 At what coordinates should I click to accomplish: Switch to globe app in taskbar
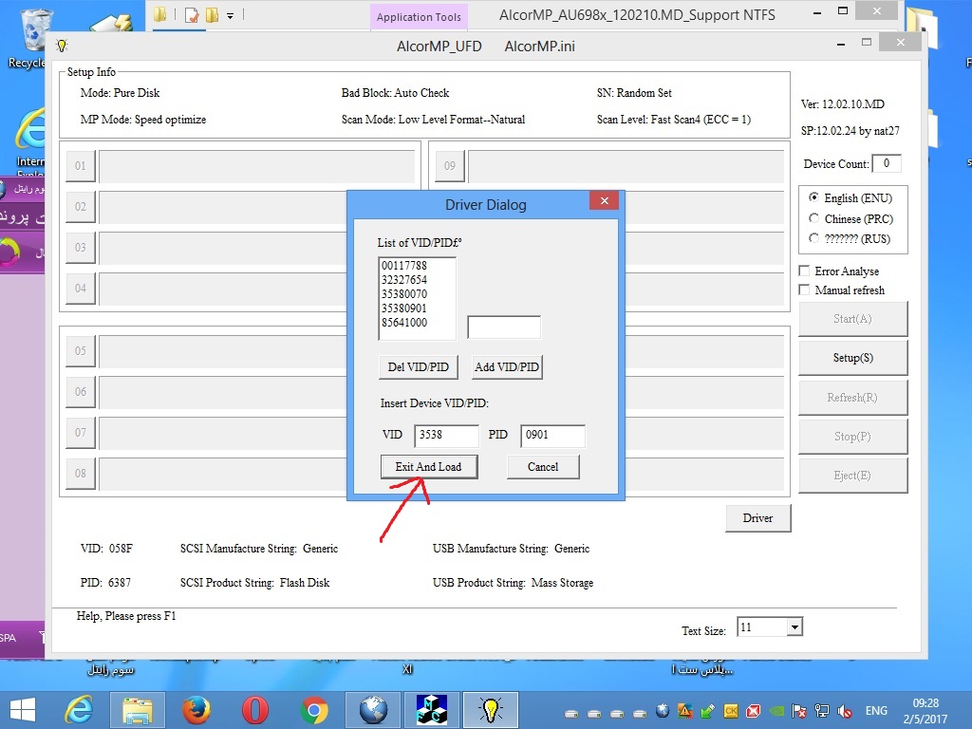tap(372, 710)
